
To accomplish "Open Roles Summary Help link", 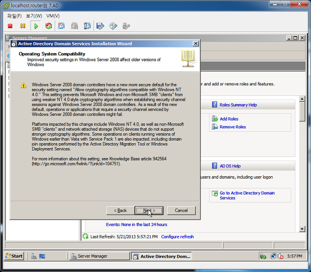I will [x=238, y=105].
